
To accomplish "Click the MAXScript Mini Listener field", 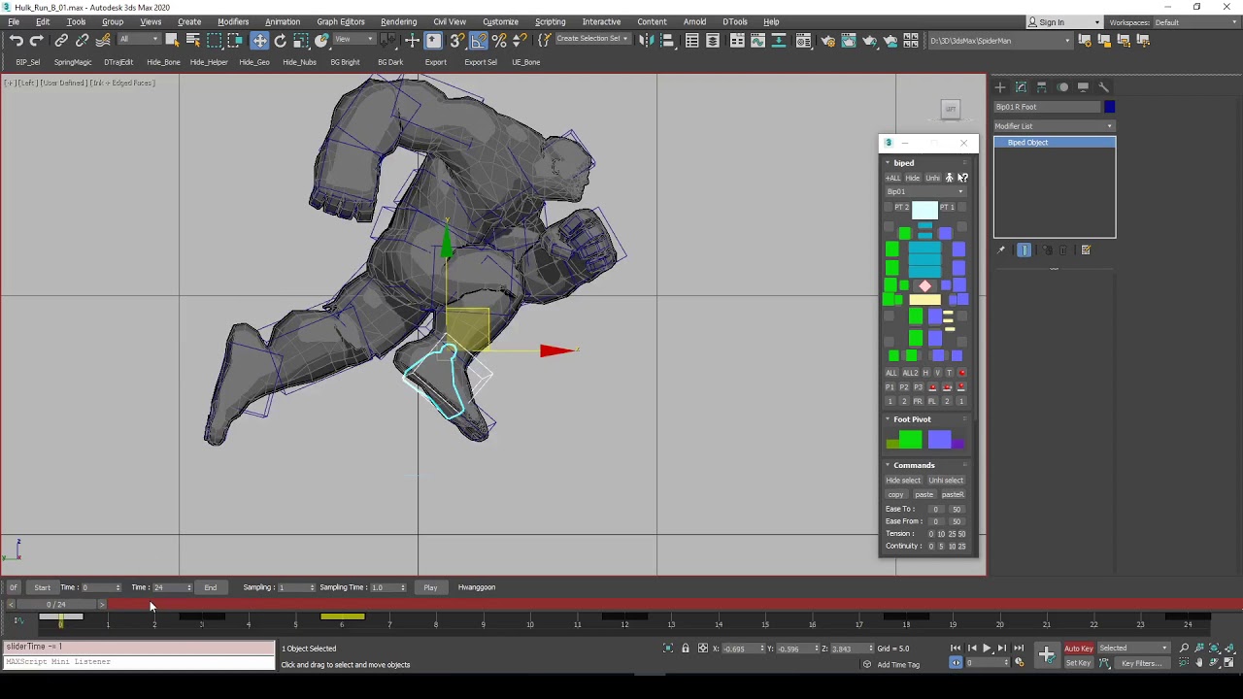I will pyautogui.click(x=139, y=662).
